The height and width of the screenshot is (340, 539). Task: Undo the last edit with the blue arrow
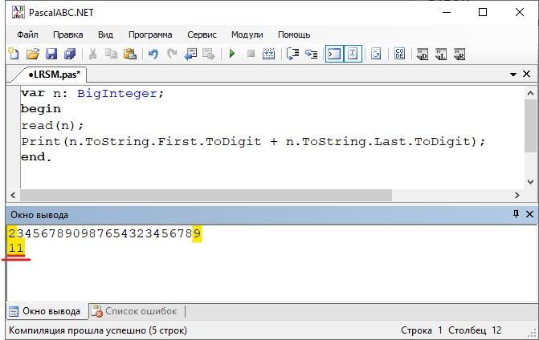[x=153, y=54]
